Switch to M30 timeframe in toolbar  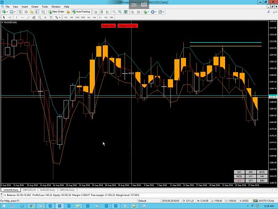point(83,17)
